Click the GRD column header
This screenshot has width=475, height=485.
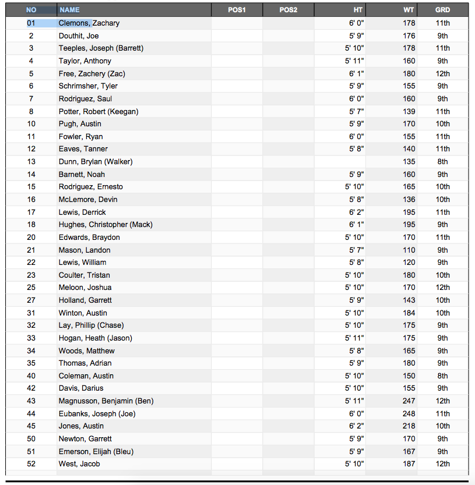[x=443, y=10]
